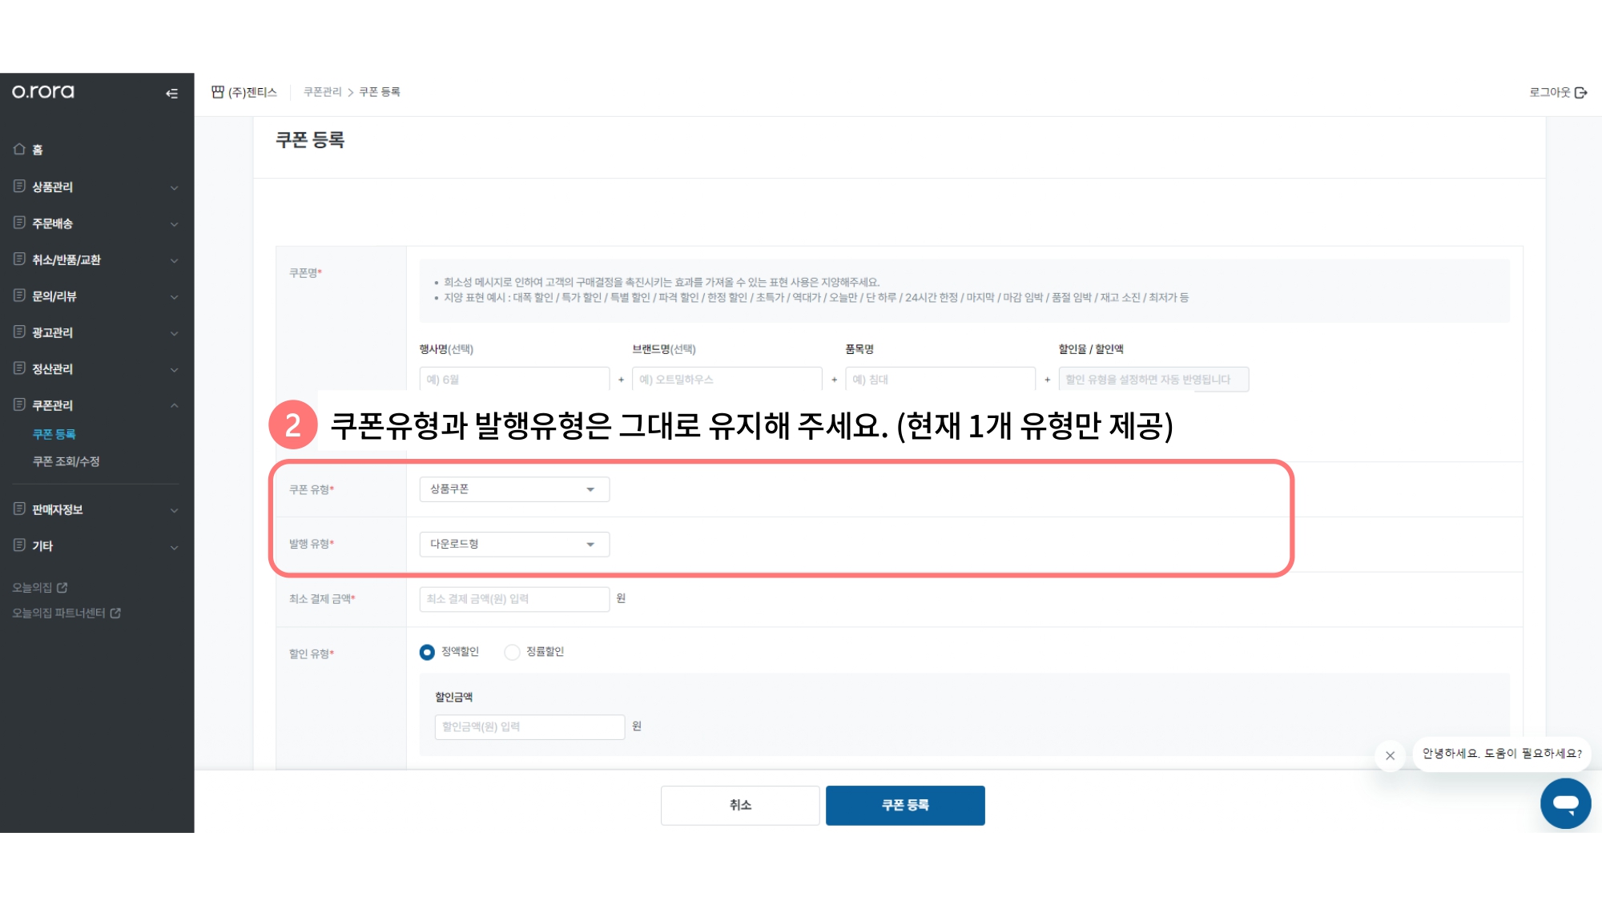Click the 안녕하세요. 도움이 필요하세요? message
Viewport: 1602px width, 901px height.
1502,754
